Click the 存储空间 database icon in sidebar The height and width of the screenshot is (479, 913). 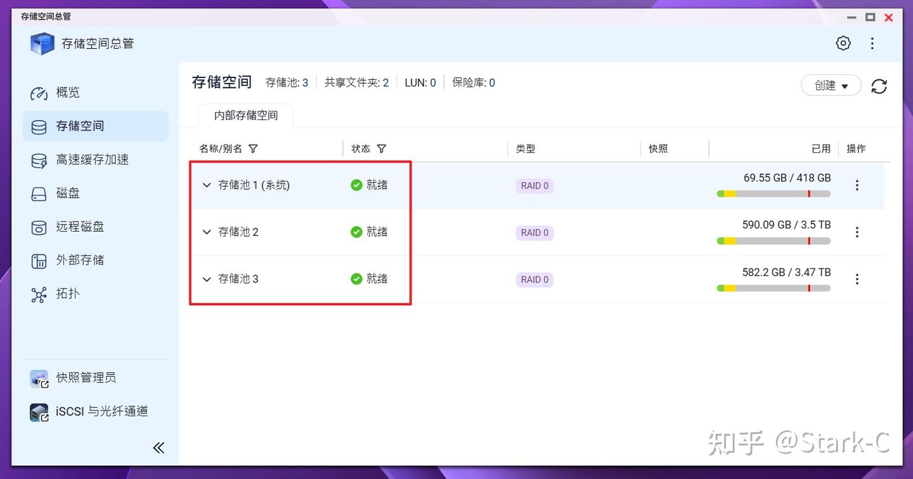click(39, 127)
